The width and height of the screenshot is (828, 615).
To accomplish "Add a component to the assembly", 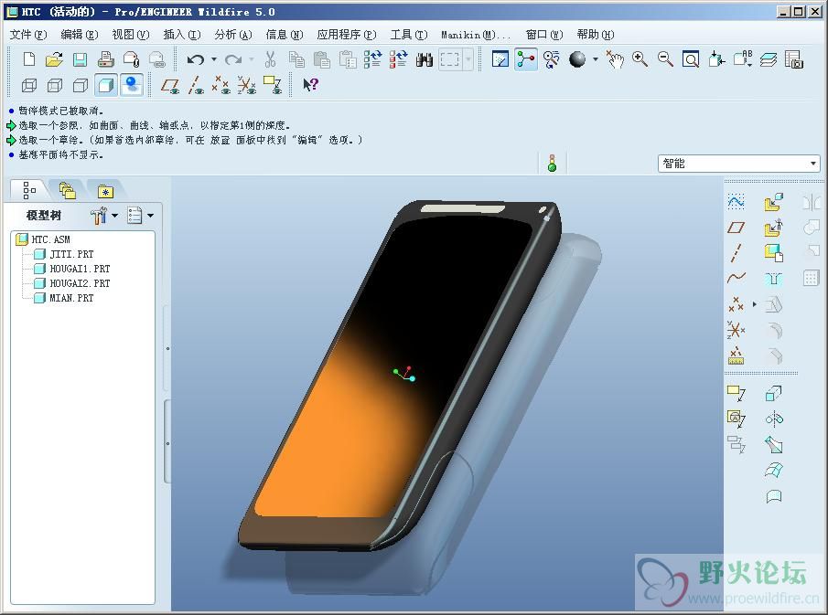I will [774, 202].
